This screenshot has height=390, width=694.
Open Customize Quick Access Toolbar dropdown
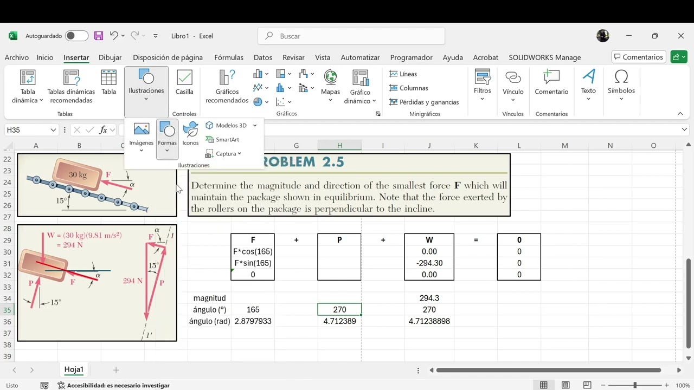[x=156, y=36]
